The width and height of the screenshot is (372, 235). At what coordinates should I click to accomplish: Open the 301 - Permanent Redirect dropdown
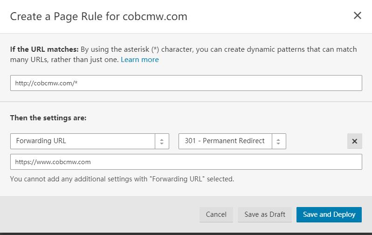click(x=225, y=141)
